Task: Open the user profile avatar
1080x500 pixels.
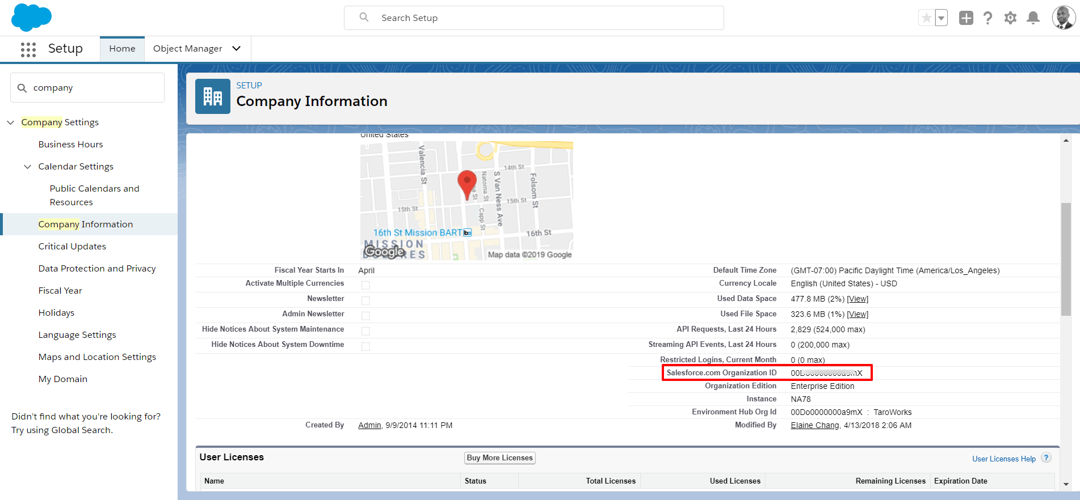Action: (1064, 18)
